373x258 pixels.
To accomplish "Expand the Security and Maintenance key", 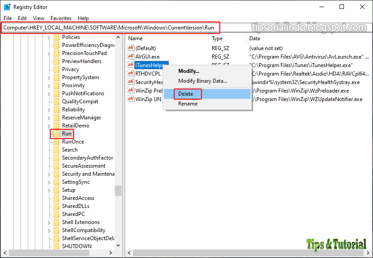I will coord(49,174).
